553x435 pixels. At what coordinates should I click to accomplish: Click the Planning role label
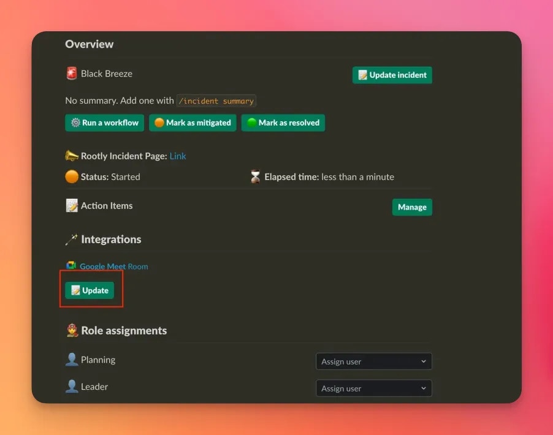tap(98, 360)
